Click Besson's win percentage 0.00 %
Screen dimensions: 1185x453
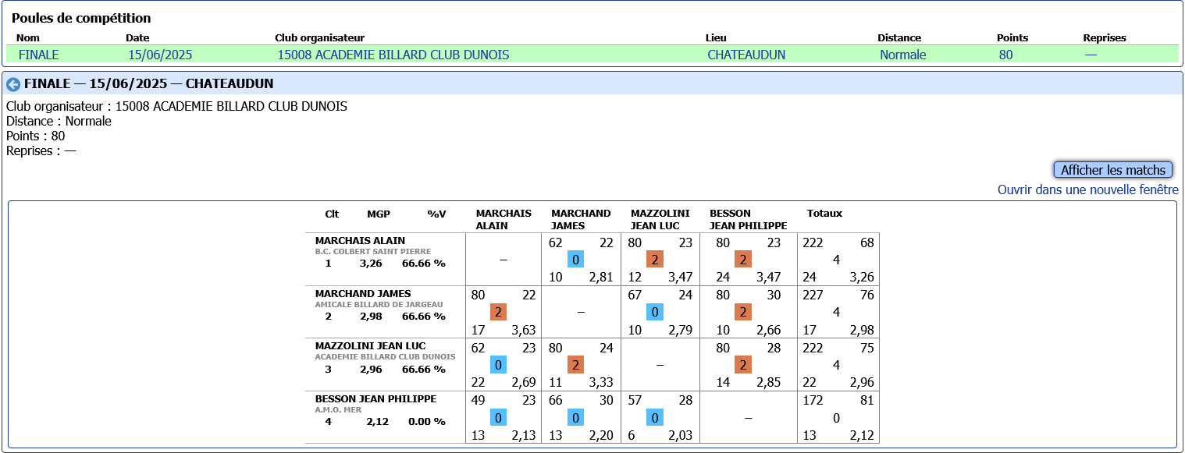pos(427,422)
